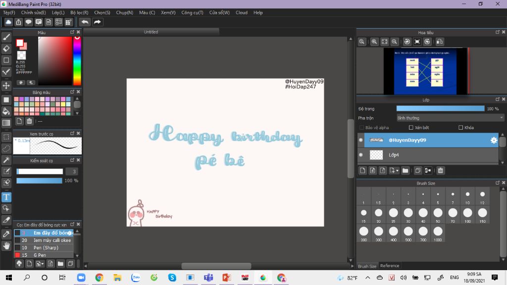Select the rectangular Selection tool
The image size is (507, 285).
(x=6, y=137)
